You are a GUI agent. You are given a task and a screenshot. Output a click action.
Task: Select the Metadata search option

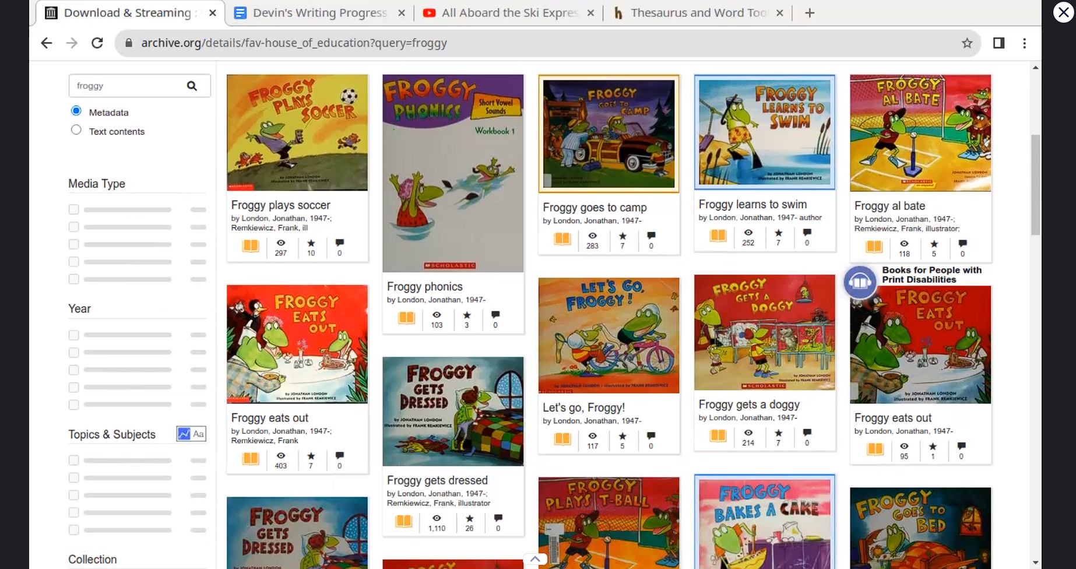(x=76, y=111)
